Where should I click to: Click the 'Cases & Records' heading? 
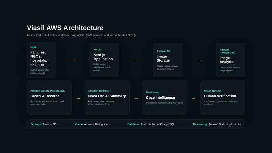(45, 96)
